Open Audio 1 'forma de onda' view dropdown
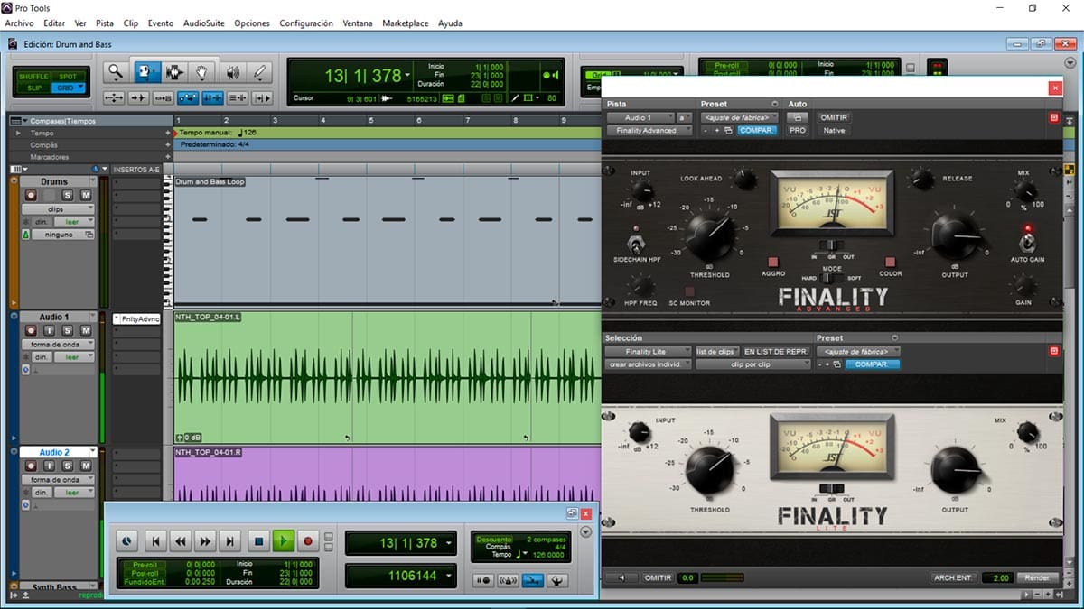This screenshot has height=609, width=1084. 58,344
